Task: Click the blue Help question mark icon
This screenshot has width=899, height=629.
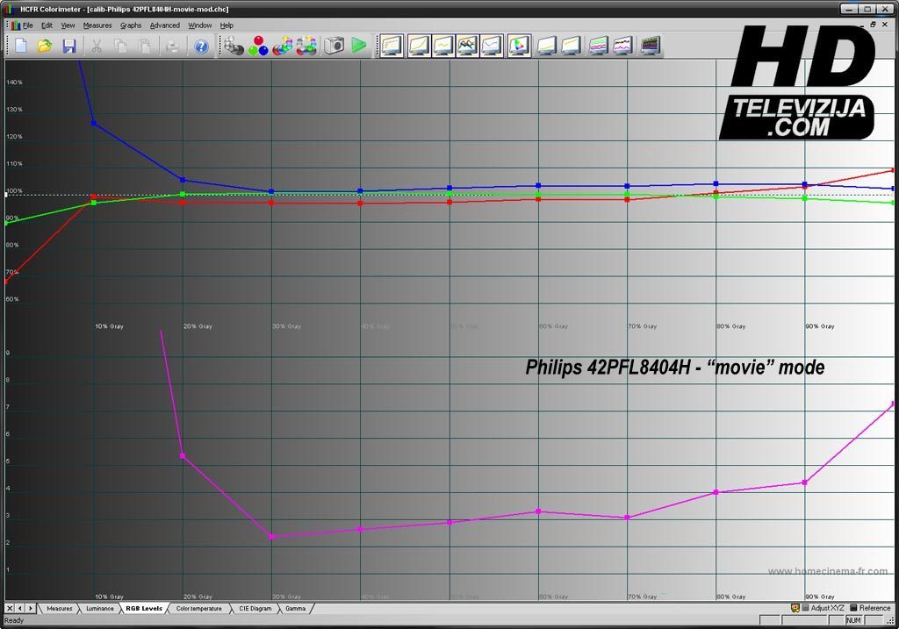Action: tap(201, 46)
